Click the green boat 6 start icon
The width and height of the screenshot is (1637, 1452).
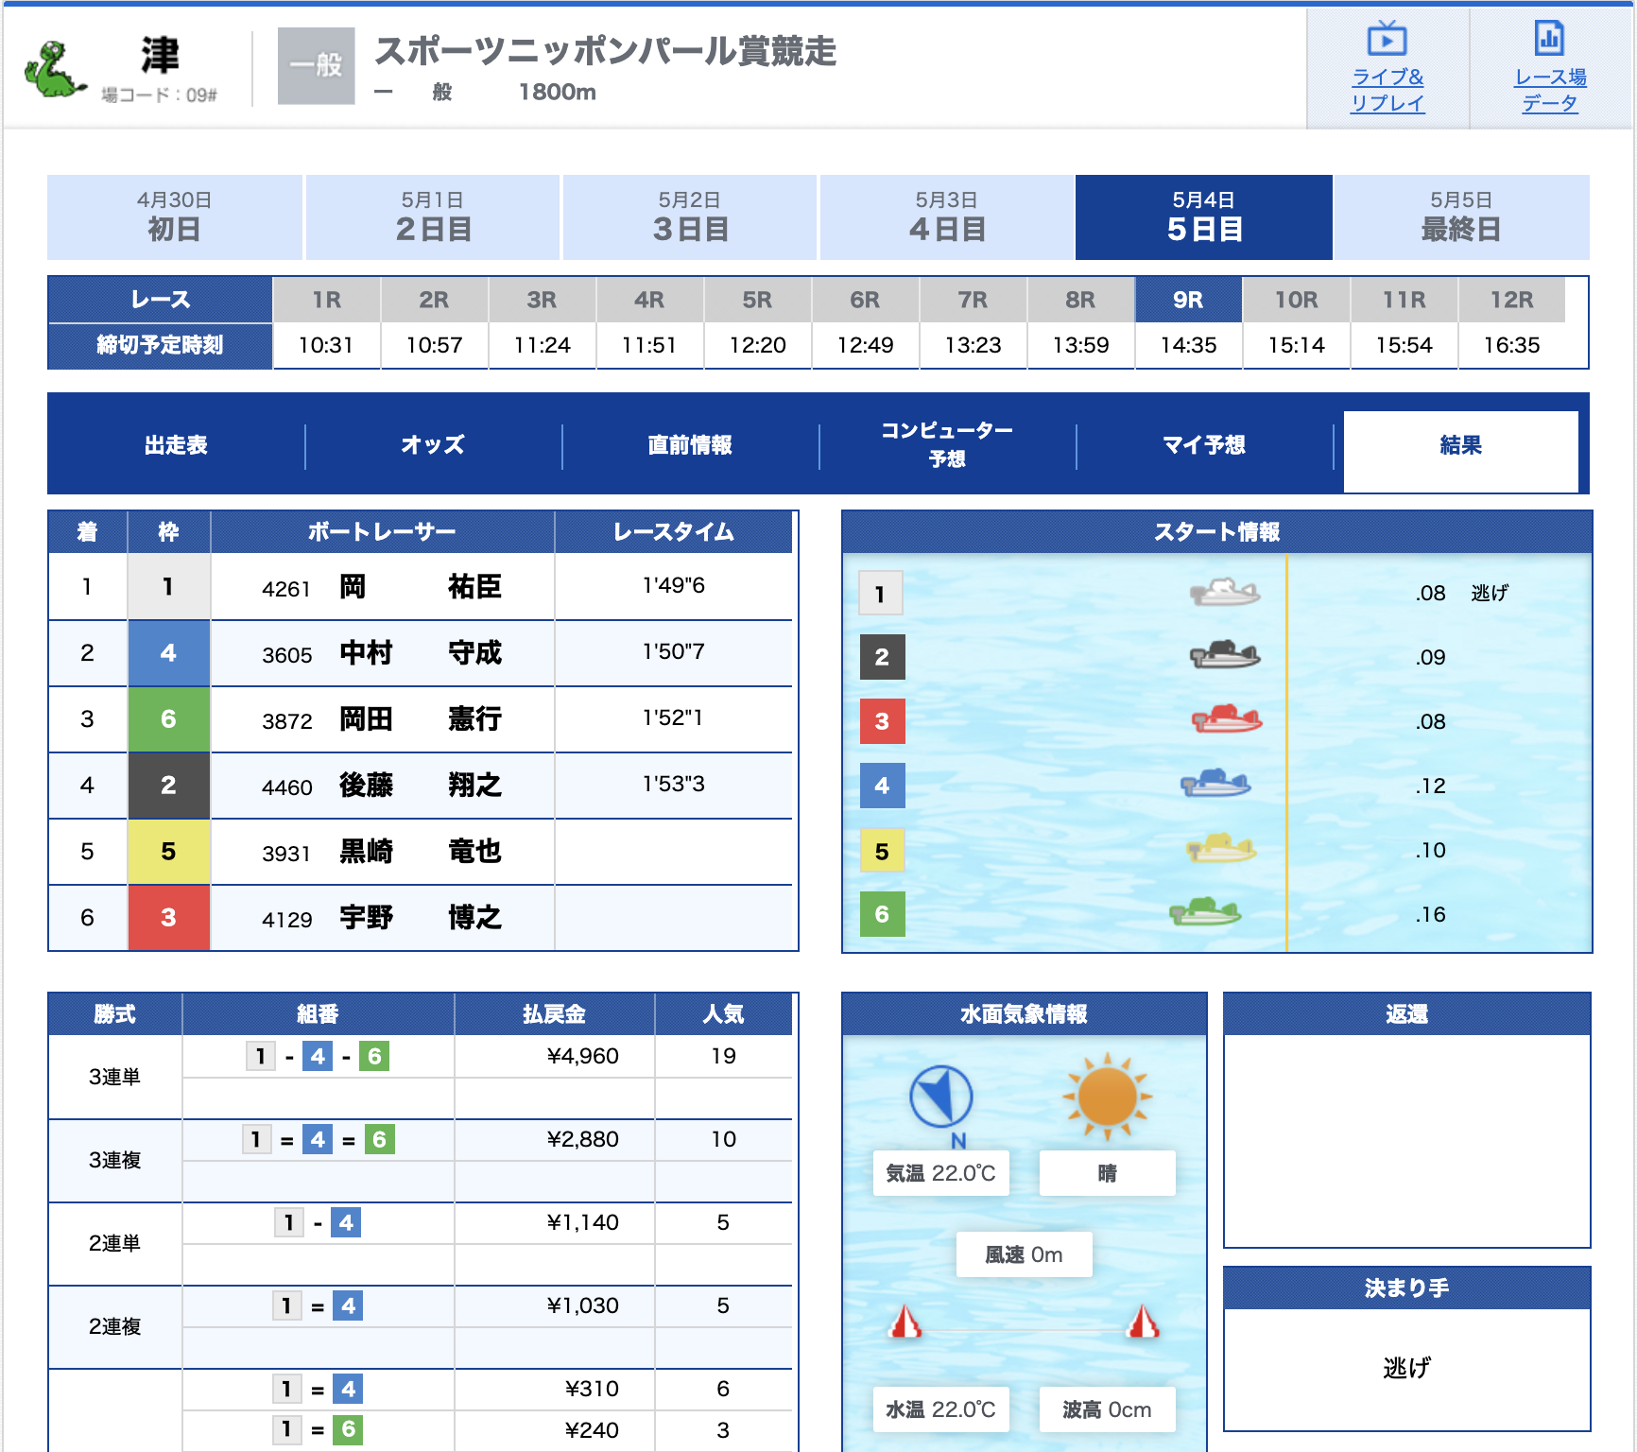(x=1204, y=913)
